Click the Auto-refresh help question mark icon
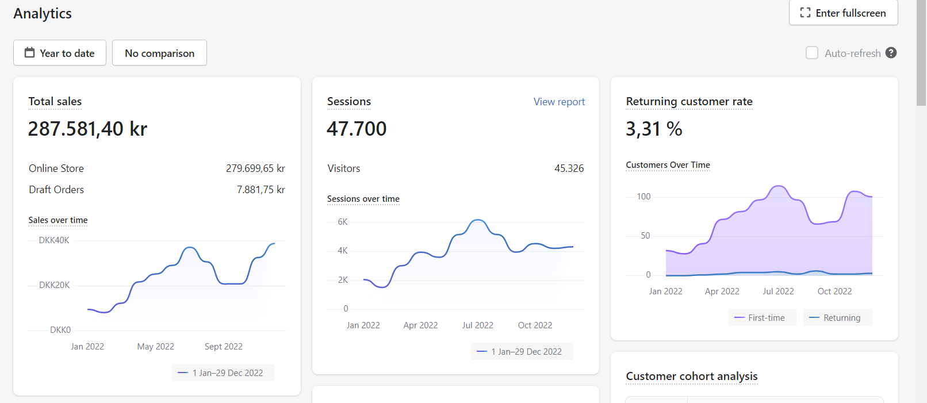927x403 pixels. [891, 53]
